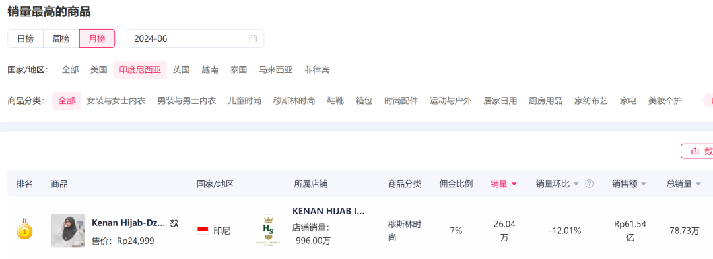
Task: Open store link KENAN HIJAB I...
Action: tap(328, 211)
